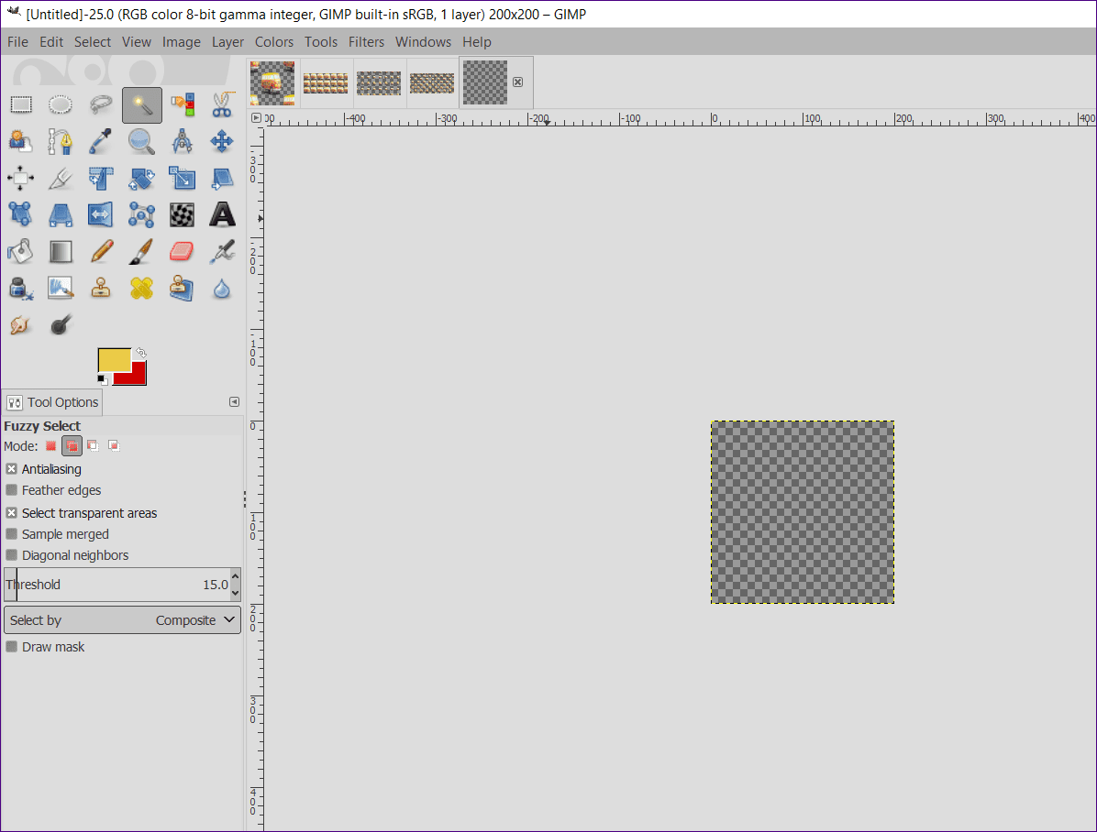Select the Pencil tool
1097x832 pixels.
coord(101,251)
